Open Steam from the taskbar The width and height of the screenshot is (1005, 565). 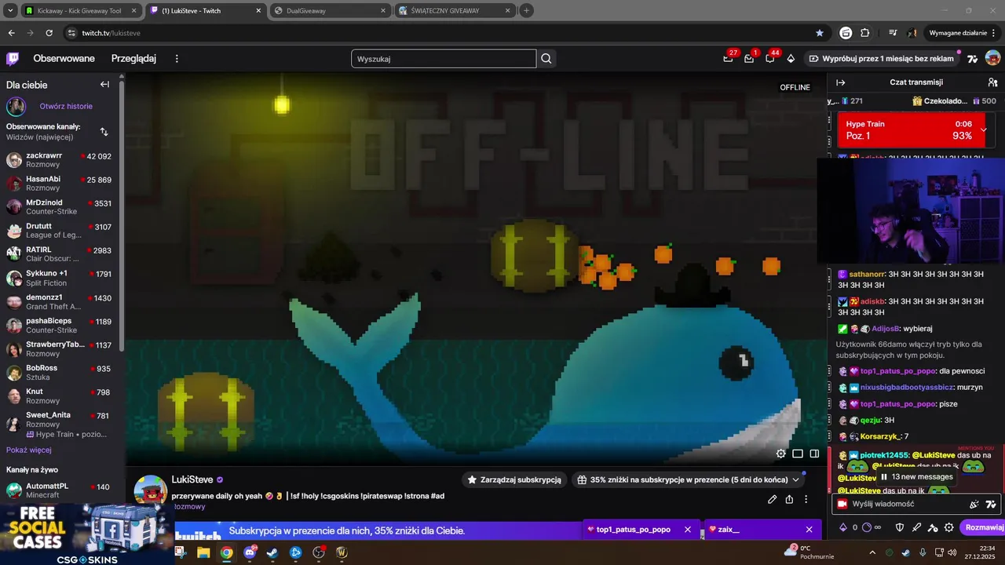272,552
